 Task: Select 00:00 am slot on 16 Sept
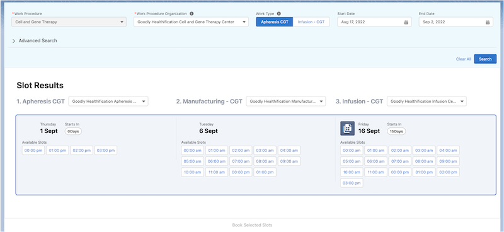point(352,150)
